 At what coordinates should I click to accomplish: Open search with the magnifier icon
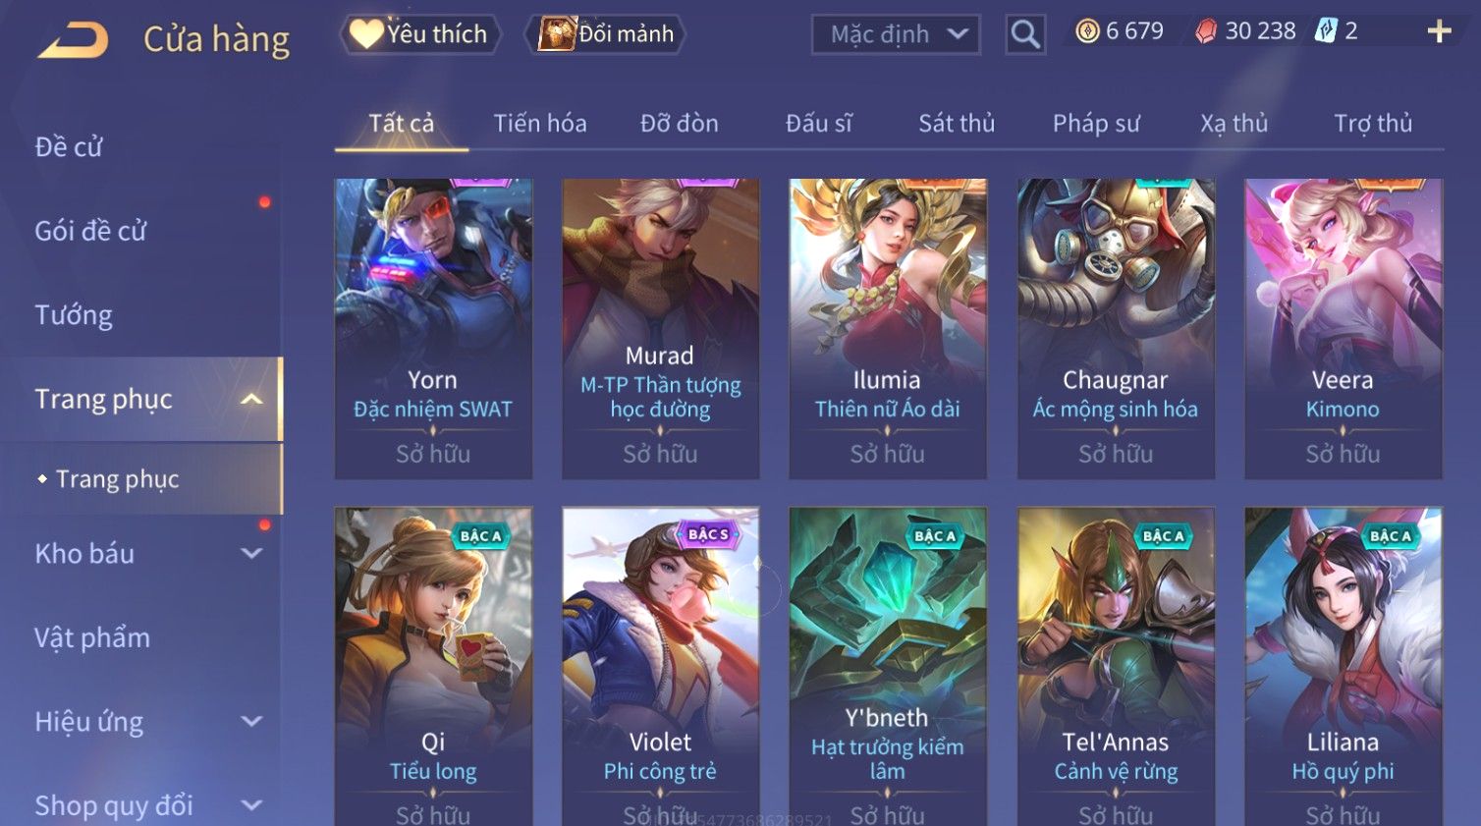point(1025,34)
